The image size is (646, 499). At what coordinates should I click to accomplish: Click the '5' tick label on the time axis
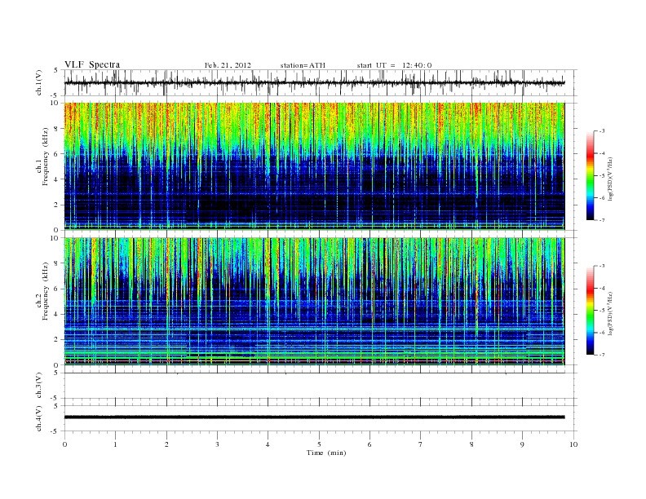(319, 444)
